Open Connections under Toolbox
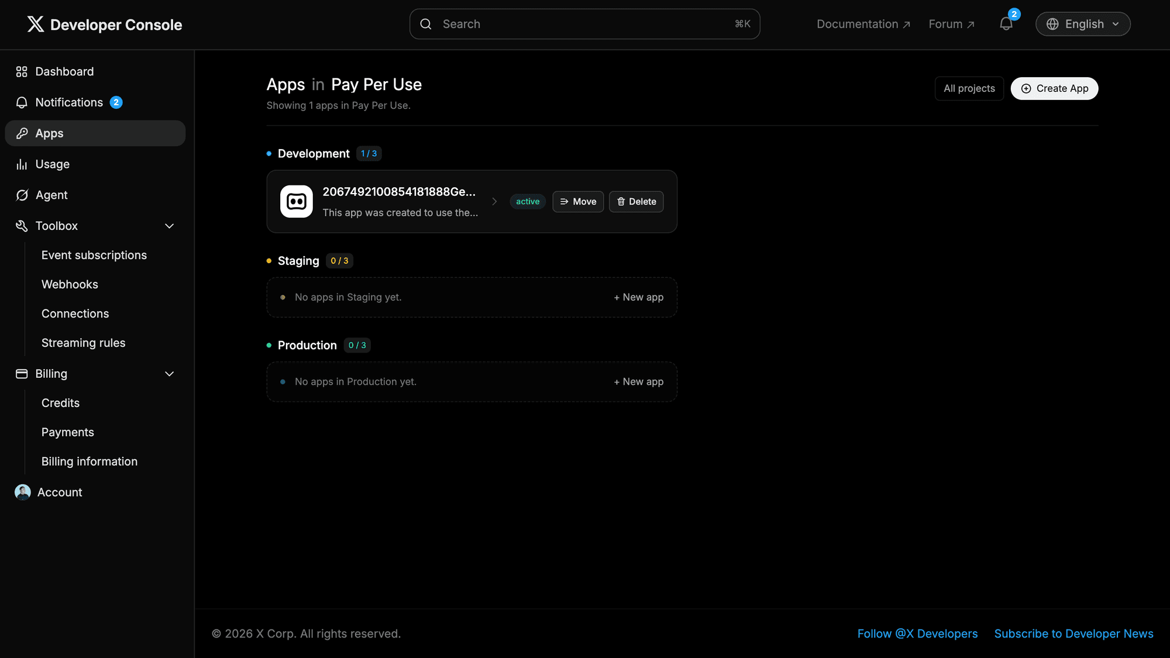Screen dimensions: 1170x658 point(75,314)
